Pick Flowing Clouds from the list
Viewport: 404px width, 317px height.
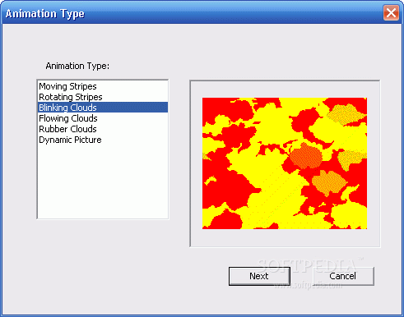103,118
